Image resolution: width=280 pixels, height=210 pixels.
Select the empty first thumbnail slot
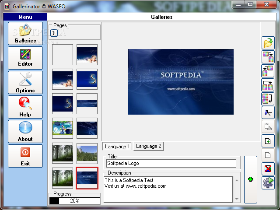point(63,55)
